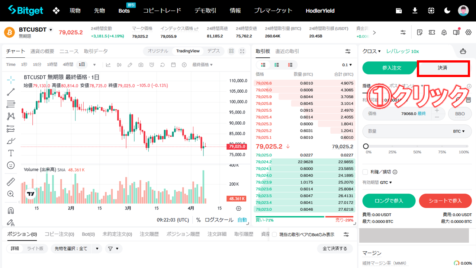This screenshot has height=268, width=476.
Task: Switch to the TradingView chart tab
Action: [189, 51]
